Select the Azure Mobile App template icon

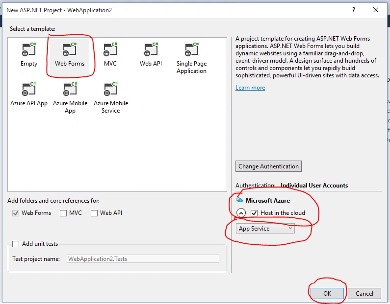pyautogui.click(x=70, y=89)
